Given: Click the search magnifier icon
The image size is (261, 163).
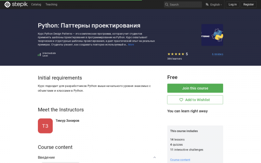Looking at the screenshot, I should (167, 4).
